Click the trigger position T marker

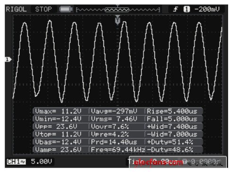click(x=118, y=20)
